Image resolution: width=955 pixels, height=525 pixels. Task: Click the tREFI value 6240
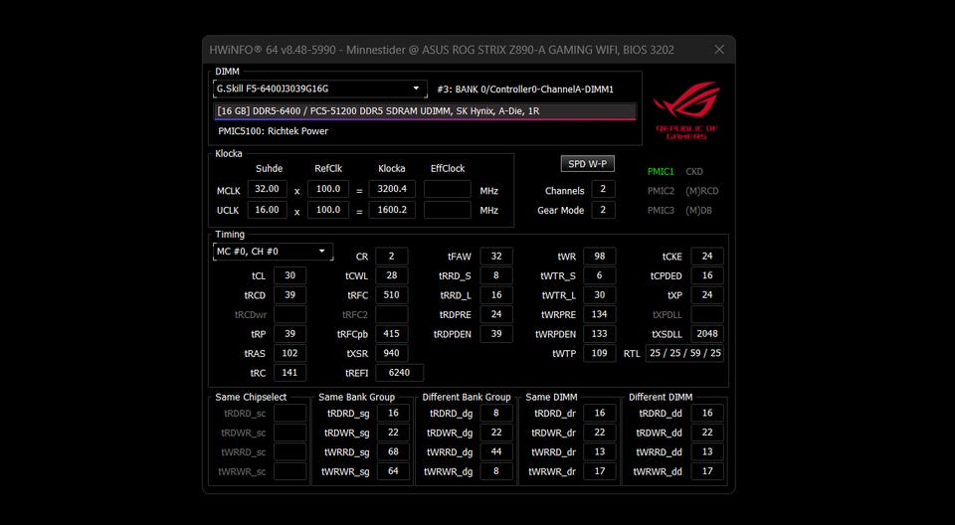click(x=400, y=373)
